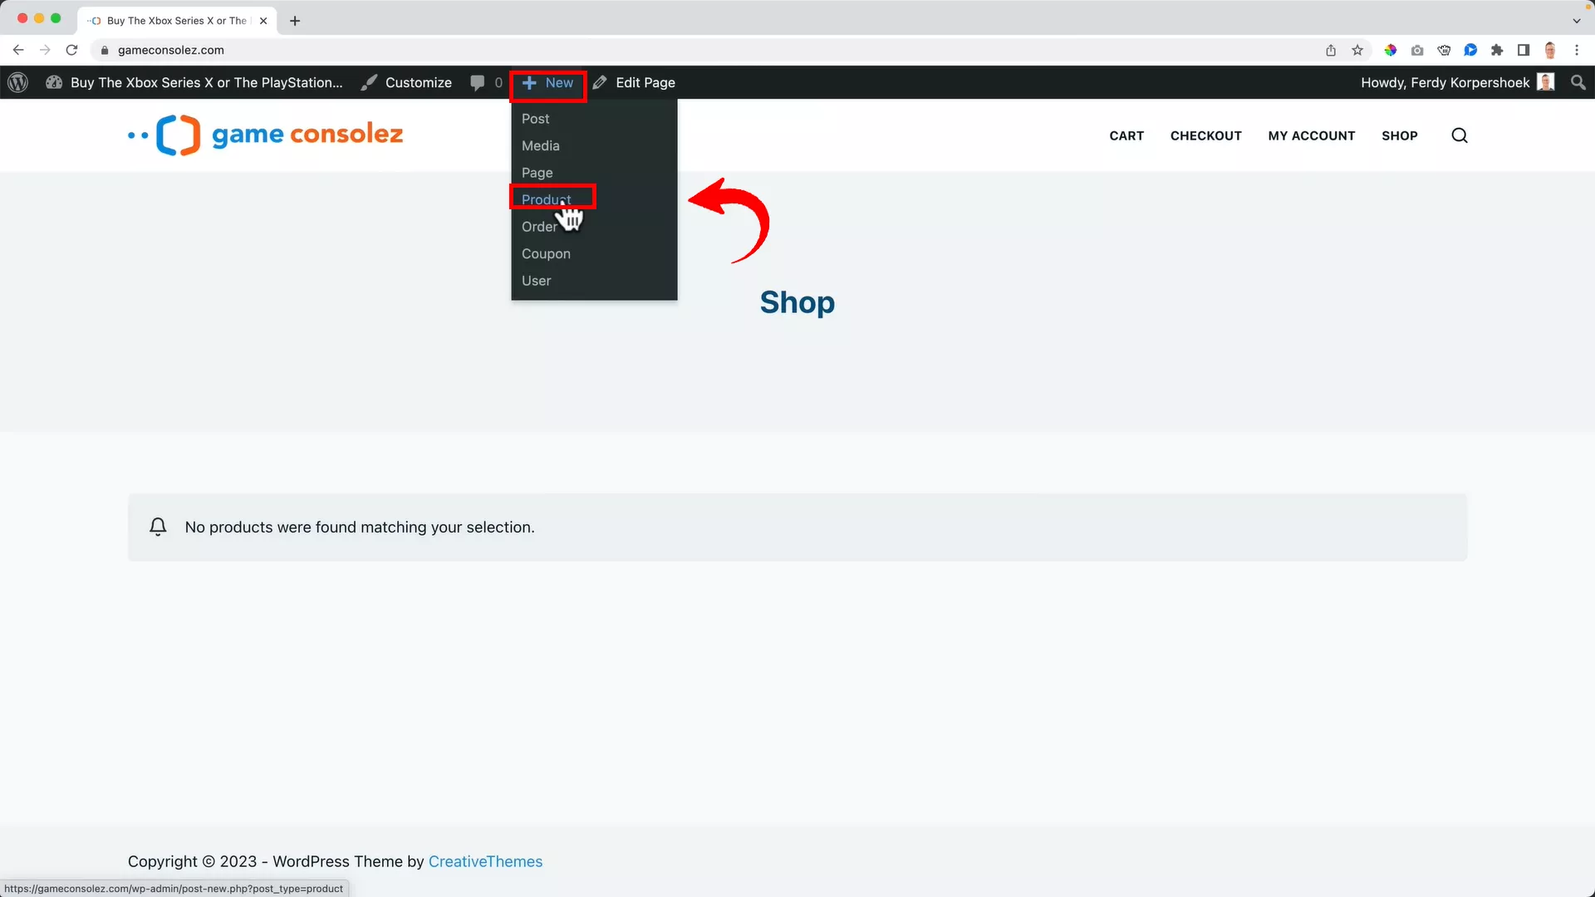Open the New dropdown in admin bar

[x=547, y=83]
